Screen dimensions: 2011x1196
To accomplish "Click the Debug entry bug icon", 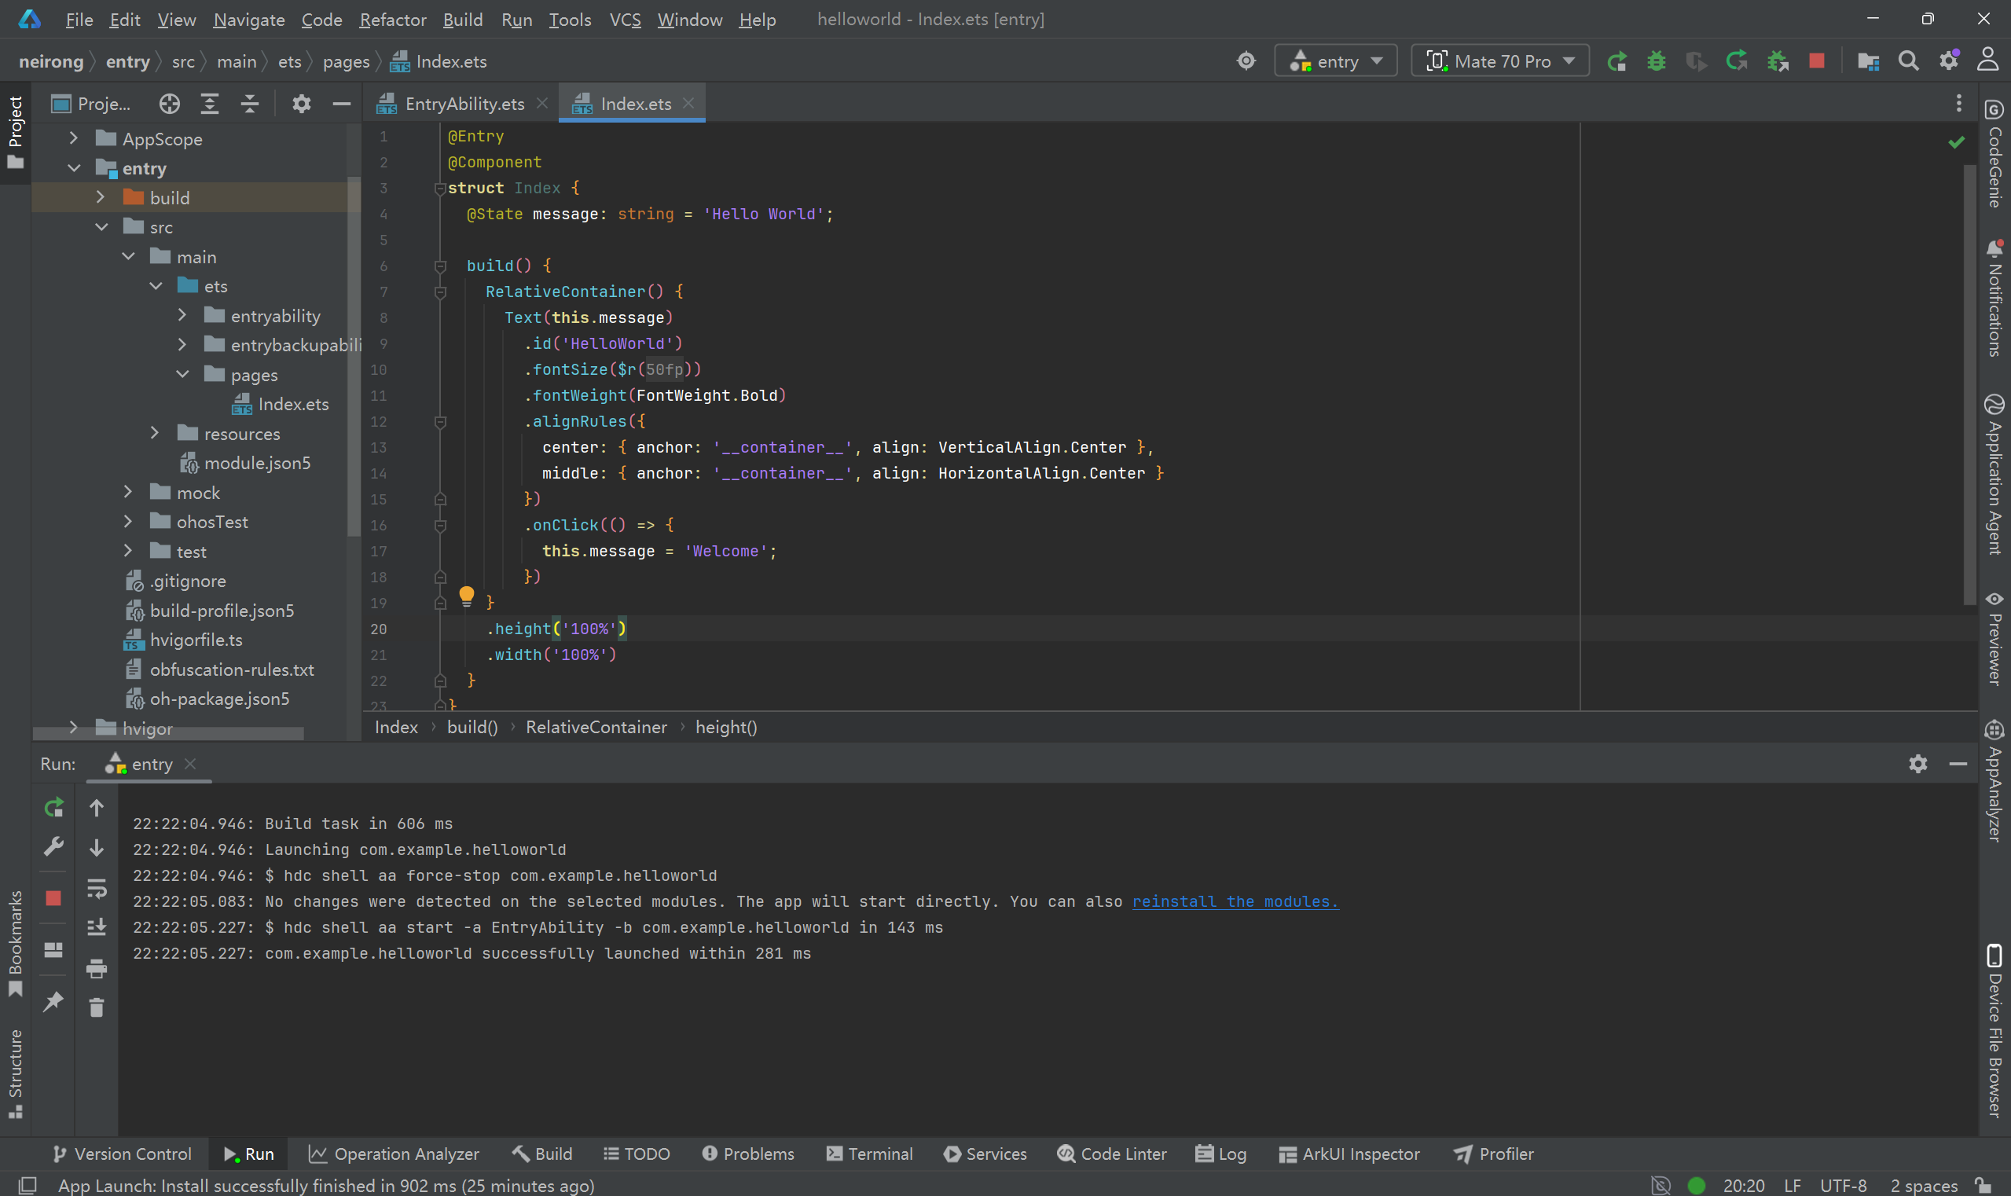I will 1656,61.
